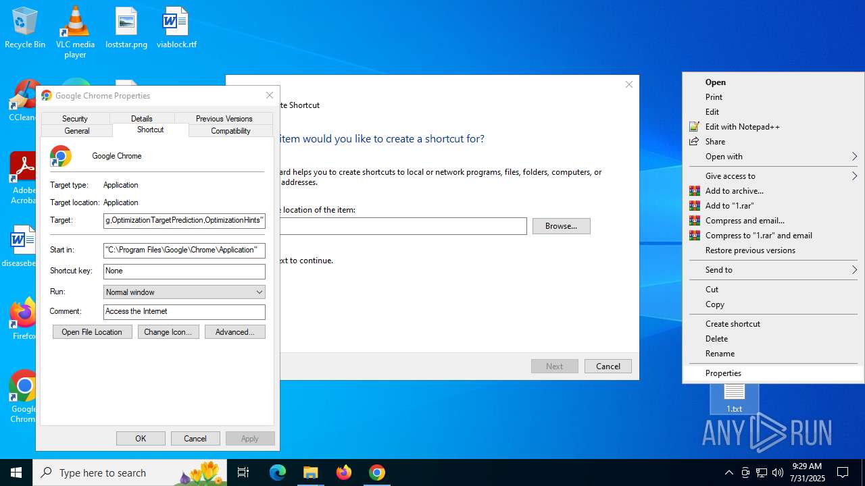Click the Target text field
This screenshot has height=486, width=865.
[x=184, y=221]
